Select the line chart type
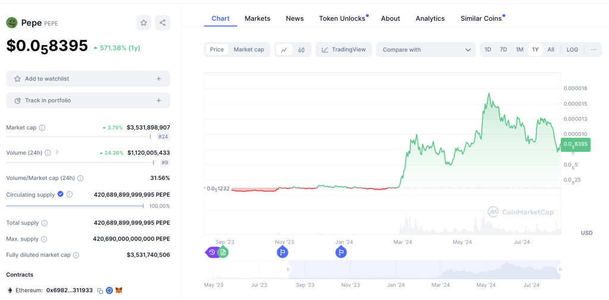The width and height of the screenshot is (609, 300). click(284, 50)
